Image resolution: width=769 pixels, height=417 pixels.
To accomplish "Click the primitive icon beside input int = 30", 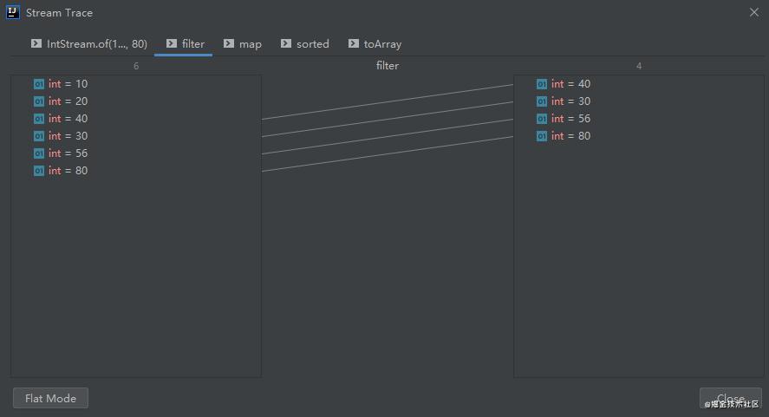I will tap(39, 136).
